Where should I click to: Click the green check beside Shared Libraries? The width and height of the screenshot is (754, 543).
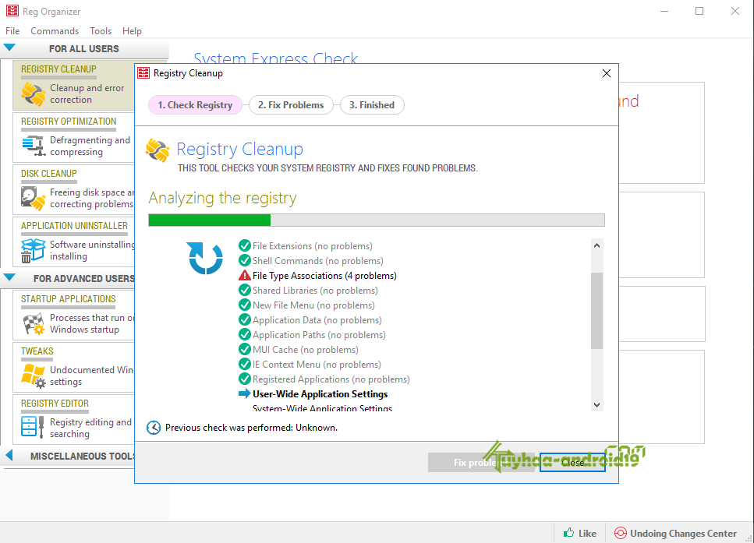point(245,291)
